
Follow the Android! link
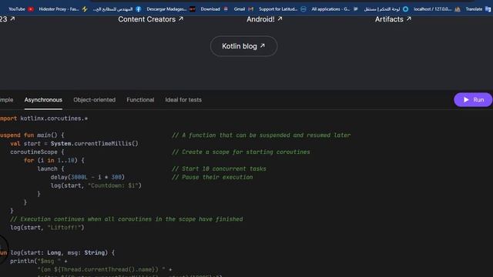(264, 19)
